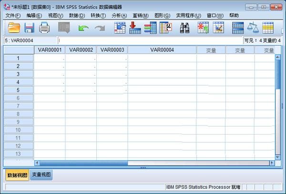Click the 可见: 4 变量的 4 indicator

(262, 40)
